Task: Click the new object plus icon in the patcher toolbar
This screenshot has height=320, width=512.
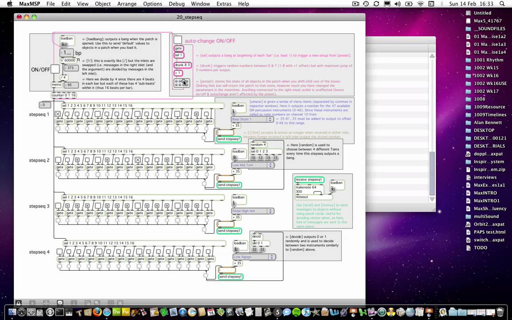Action: click(32, 303)
